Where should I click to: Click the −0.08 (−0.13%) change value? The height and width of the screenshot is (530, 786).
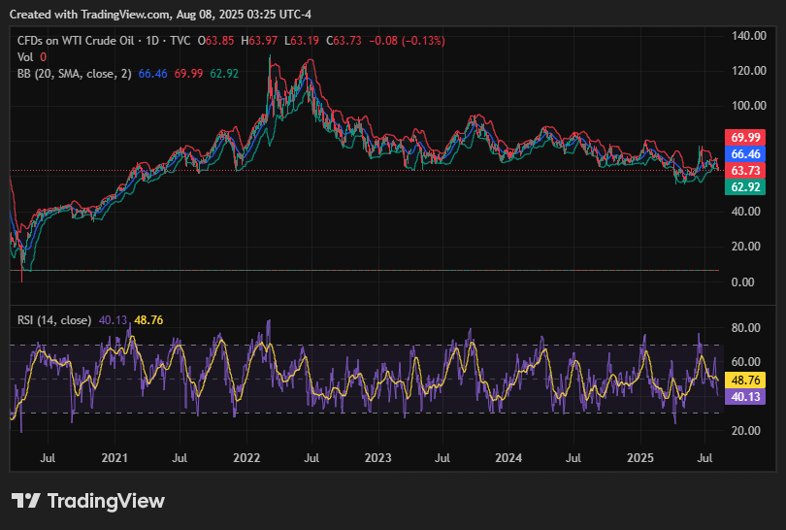tap(407, 41)
